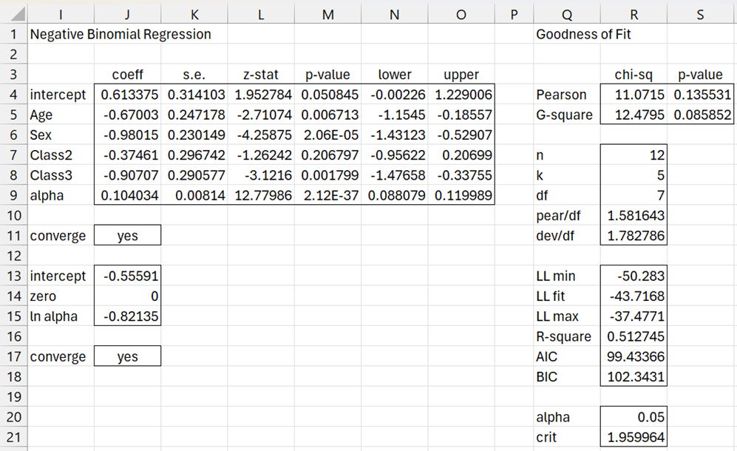Select the Age p-value cell 0.006713
The image size is (737, 451).
click(x=327, y=115)
